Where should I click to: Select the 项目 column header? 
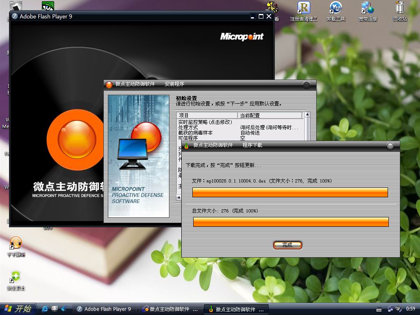207,115
